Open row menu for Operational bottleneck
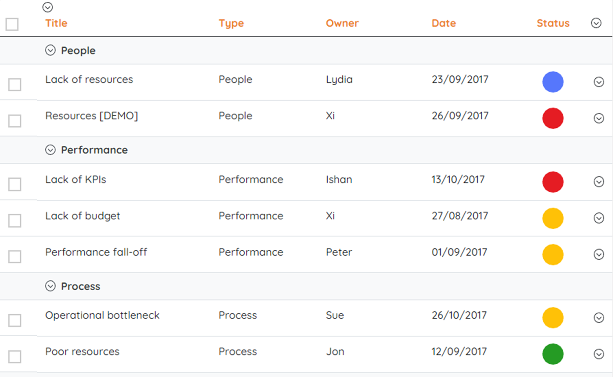Image resolution: width=613 pixels, height=377 pixels. click(x=599, y=318)
